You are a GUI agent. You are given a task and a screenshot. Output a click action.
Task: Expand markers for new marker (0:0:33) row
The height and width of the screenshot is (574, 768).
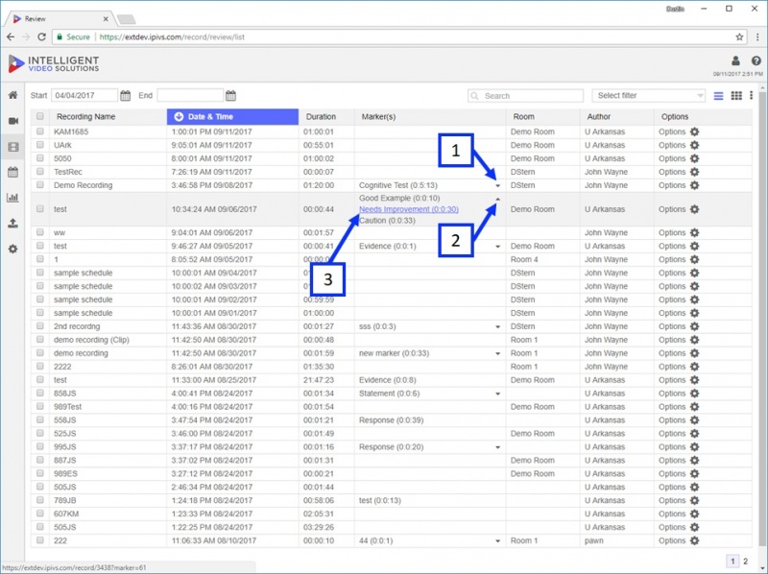(497, 353)
